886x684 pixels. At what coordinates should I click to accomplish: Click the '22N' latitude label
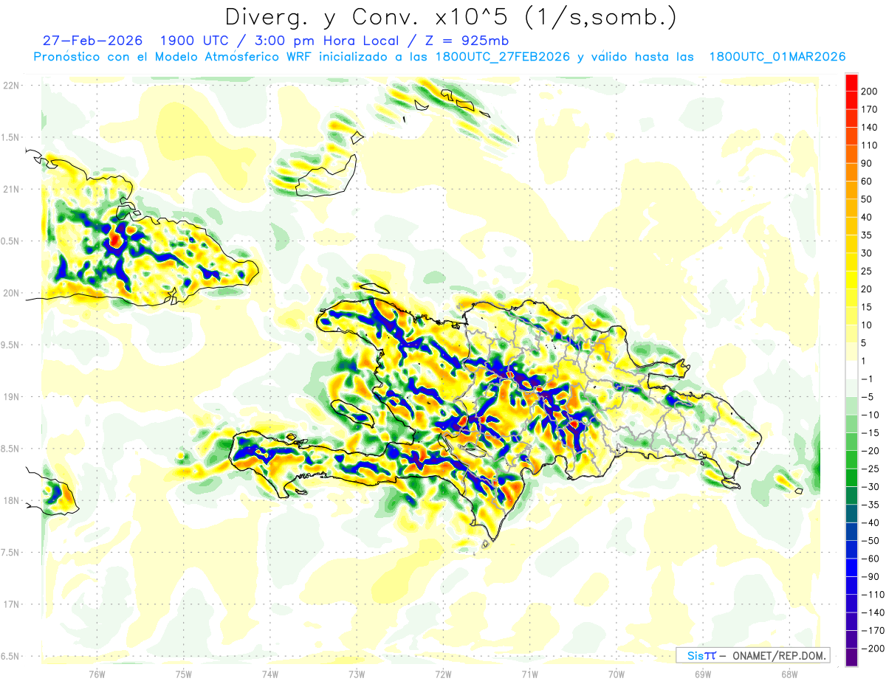click(11, 86)
